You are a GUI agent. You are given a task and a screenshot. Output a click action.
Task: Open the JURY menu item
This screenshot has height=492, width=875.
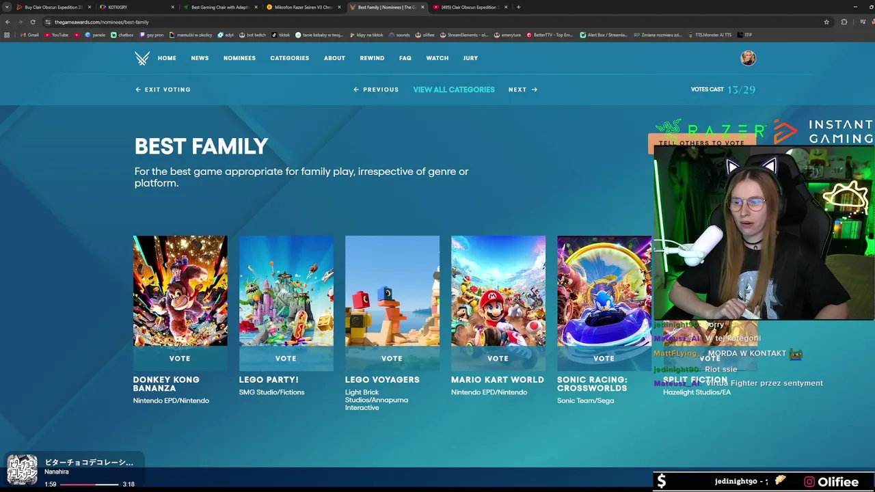click(470, 58)
